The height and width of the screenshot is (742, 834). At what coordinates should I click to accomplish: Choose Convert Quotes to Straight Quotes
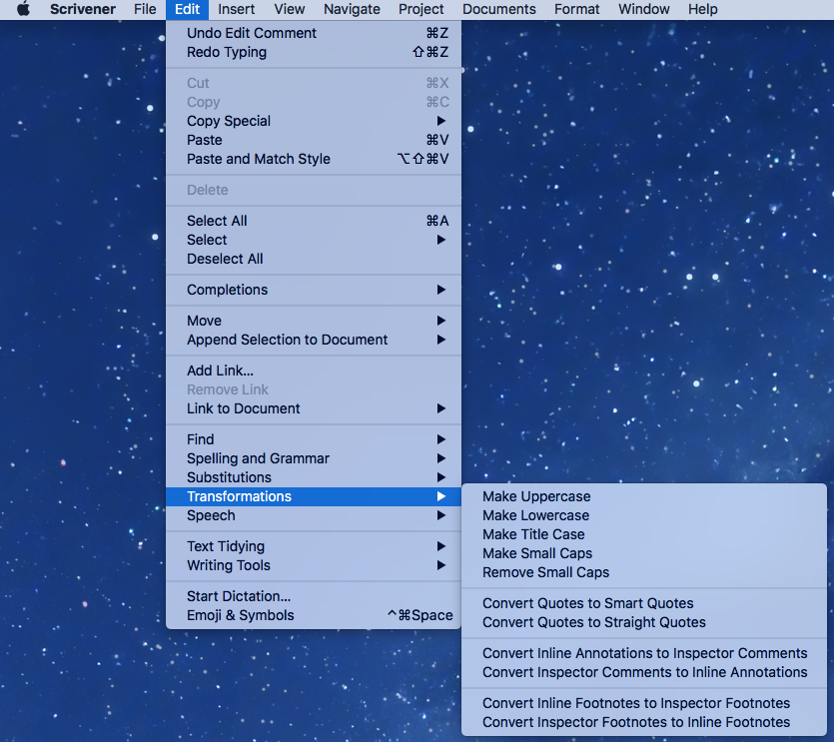point(644,623)
